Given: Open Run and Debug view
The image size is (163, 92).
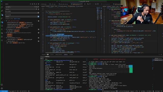Looking at the screenshot, I should [2, 18].
